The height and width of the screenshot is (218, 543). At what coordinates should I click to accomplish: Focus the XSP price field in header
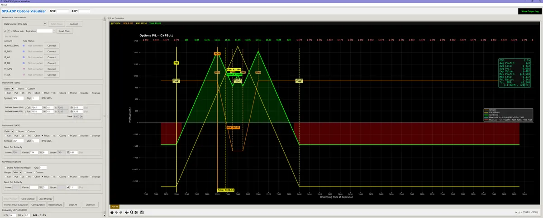pyautogui.click(x=85, y=11)
